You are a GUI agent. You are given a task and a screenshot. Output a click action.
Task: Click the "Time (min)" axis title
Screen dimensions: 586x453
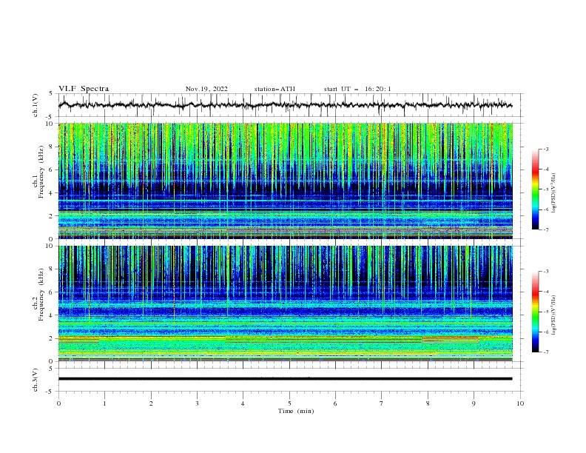pyautogui.click(x=296, y=411)
